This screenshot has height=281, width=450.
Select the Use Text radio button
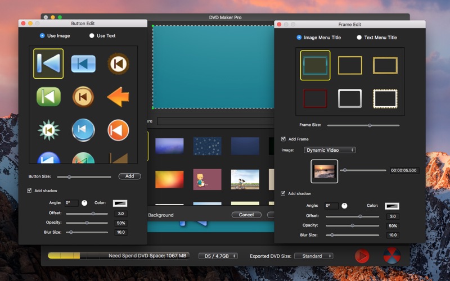point(92,35)
